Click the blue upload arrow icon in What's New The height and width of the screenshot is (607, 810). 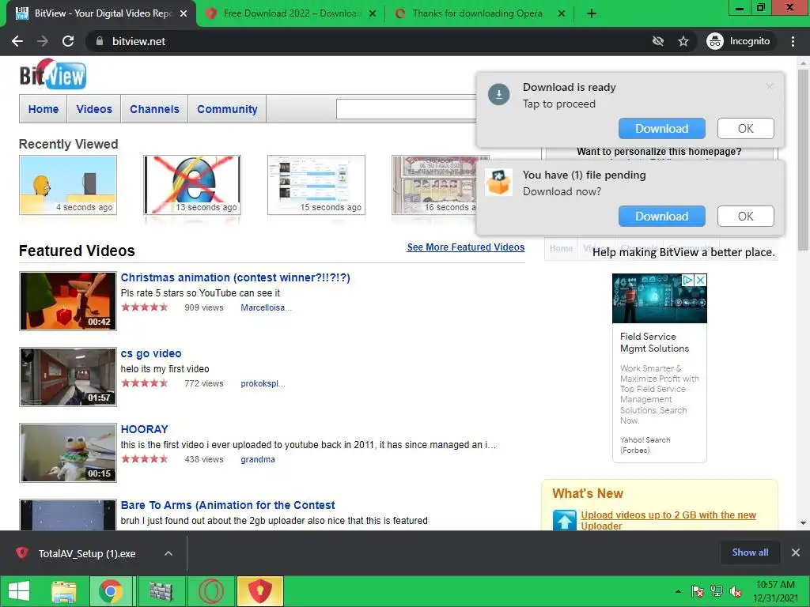pos(564,520)
